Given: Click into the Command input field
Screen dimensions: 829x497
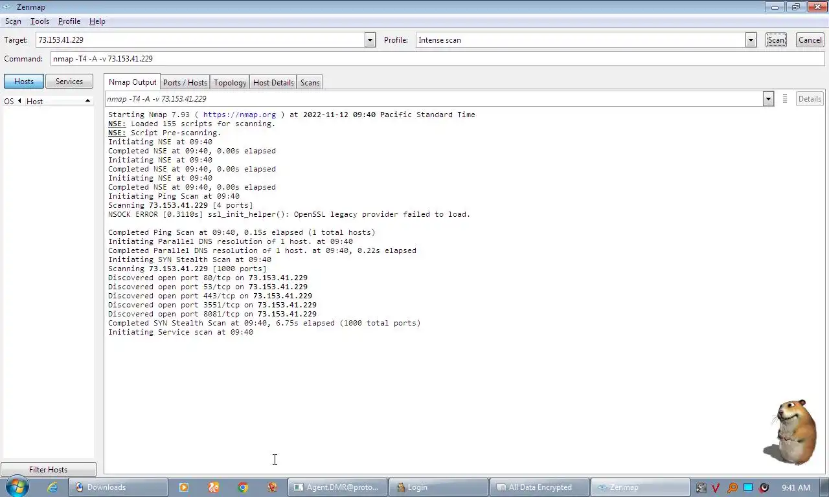Looking at the screenshot, I should tap(438, 59).
